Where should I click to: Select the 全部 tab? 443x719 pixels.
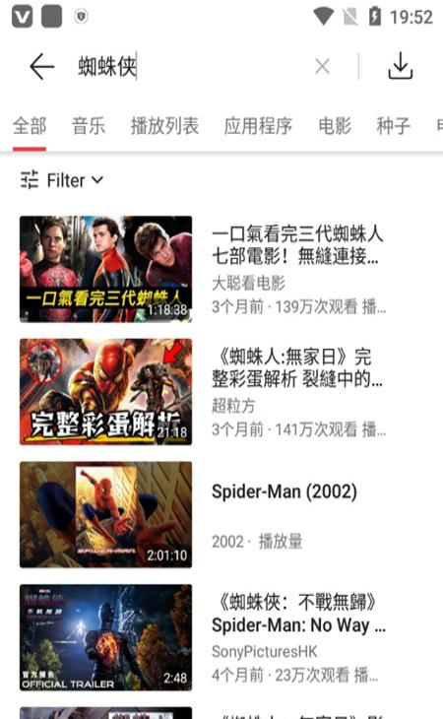coord(30,126)
